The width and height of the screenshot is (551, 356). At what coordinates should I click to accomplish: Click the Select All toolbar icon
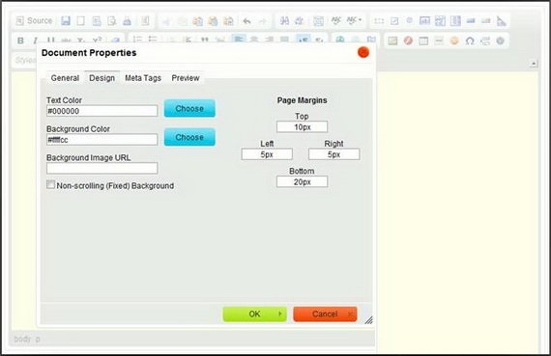pyautogui.click(x=318, y=21)
